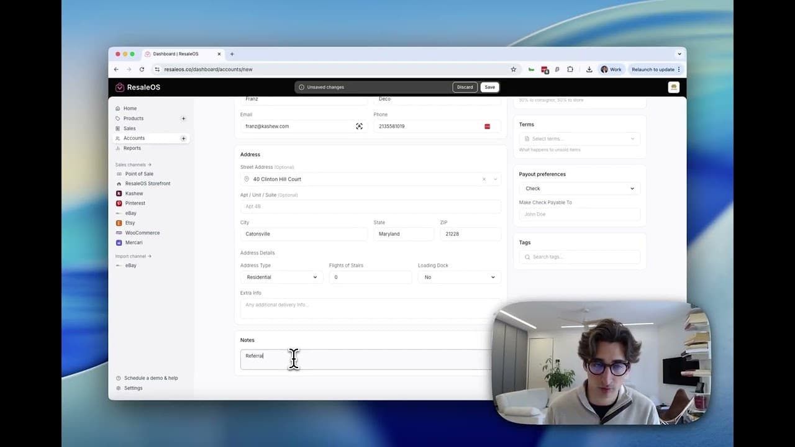Select the WooCommerce sales channel
Viewport: 795px width, 447px height.
point(142,232)
